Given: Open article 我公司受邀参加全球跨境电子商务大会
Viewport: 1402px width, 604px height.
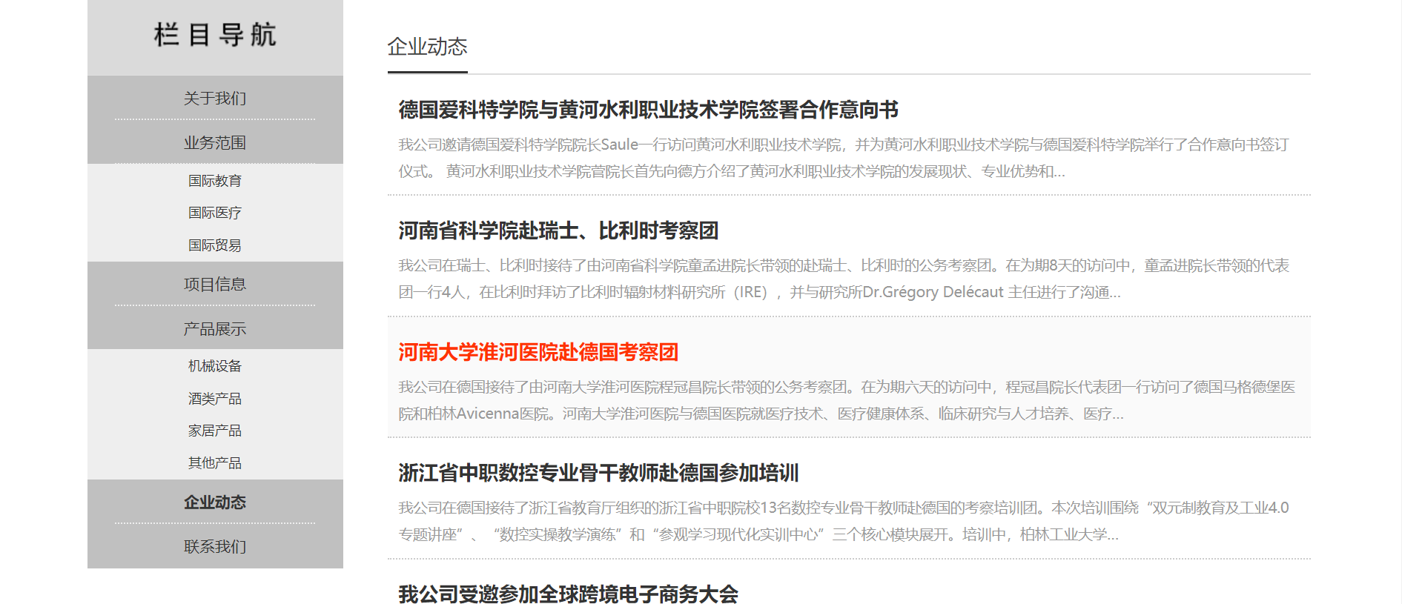Looking at the screenshot, I should point(569,594).
